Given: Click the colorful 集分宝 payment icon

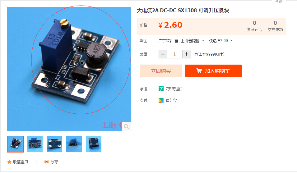Looking at the screenshot, I should pyautogui.click(x=161, y=100).
